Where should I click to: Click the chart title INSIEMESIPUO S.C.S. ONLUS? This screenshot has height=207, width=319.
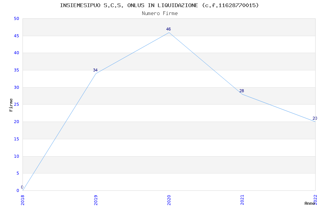tap(159, 5)
